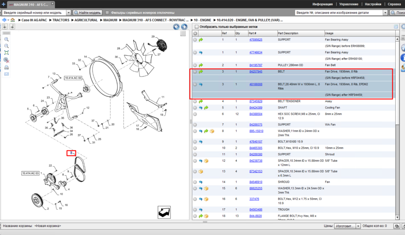The width and height of the screenshot is (405, 235).
Task: Open part number link 84257945
Action: 256,71
